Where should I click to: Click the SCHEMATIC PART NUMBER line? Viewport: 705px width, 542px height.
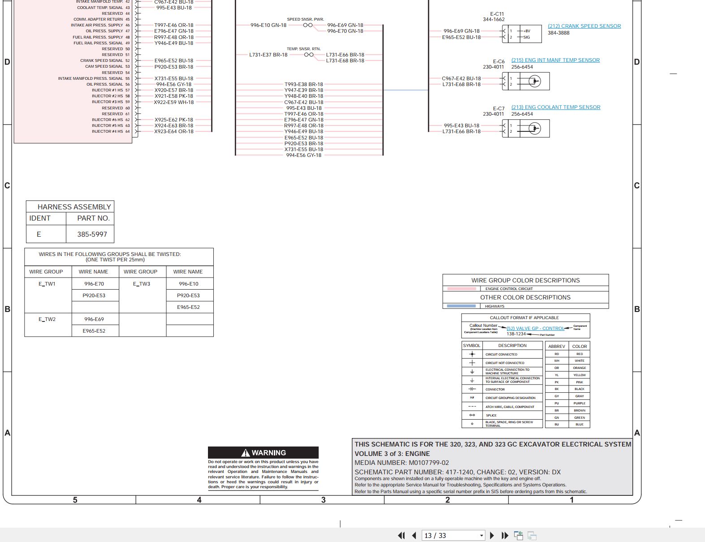click(x=458, y=472)
